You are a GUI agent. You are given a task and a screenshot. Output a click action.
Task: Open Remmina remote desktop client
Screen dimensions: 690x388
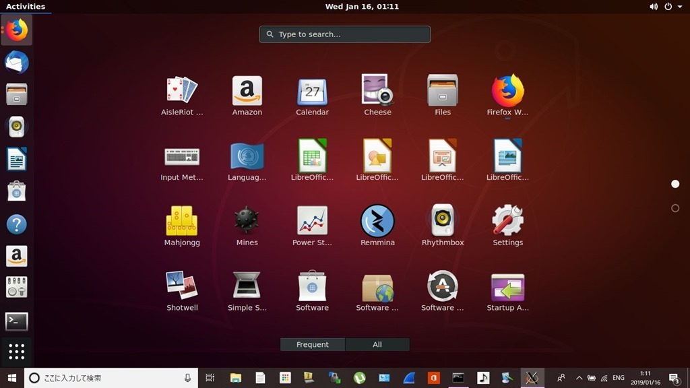(x=377, y=221)
